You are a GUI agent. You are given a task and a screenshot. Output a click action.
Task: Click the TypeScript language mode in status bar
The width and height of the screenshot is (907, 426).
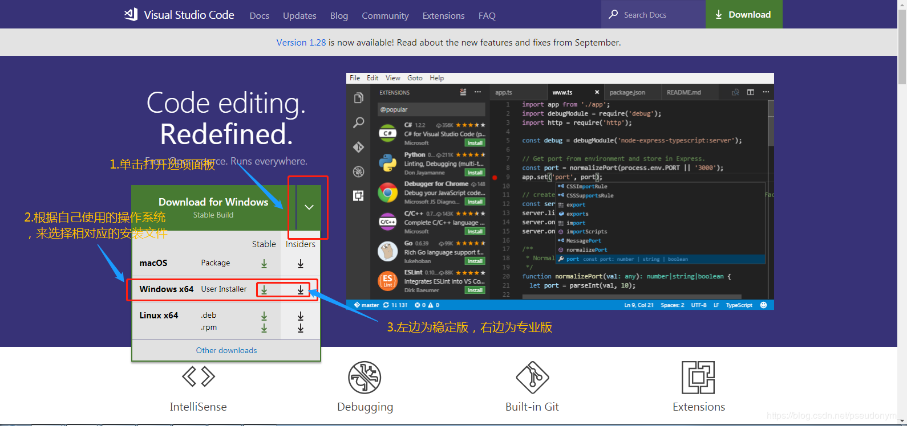(739, 305)
